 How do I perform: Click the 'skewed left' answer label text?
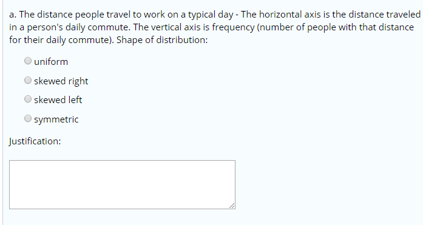[58, 100]
